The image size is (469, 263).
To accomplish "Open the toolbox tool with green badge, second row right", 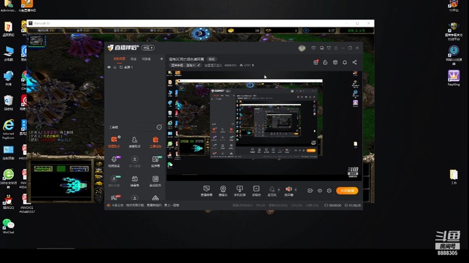I will click(x=155, y=161).
